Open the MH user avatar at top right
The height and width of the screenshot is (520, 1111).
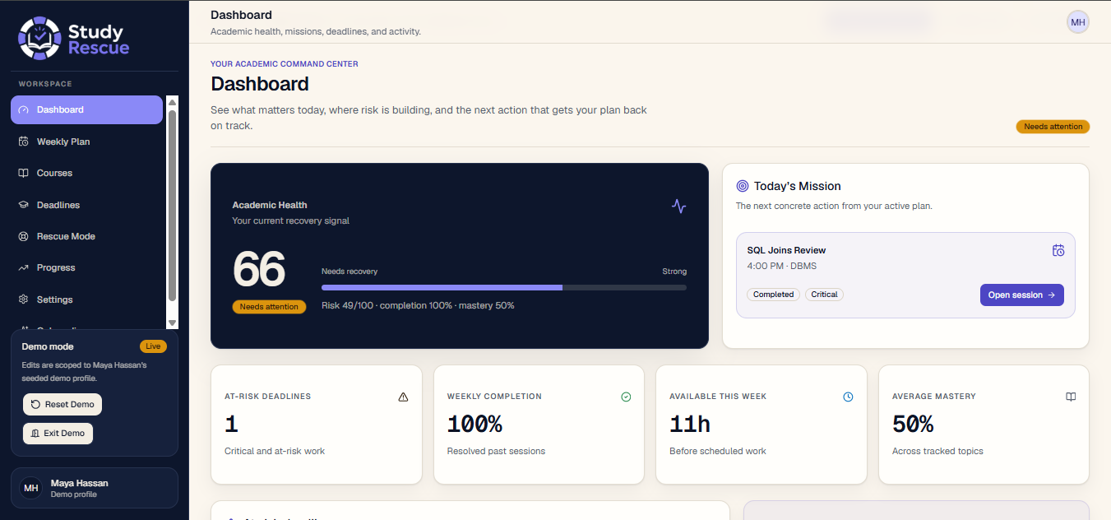[x=1077, y=22]
